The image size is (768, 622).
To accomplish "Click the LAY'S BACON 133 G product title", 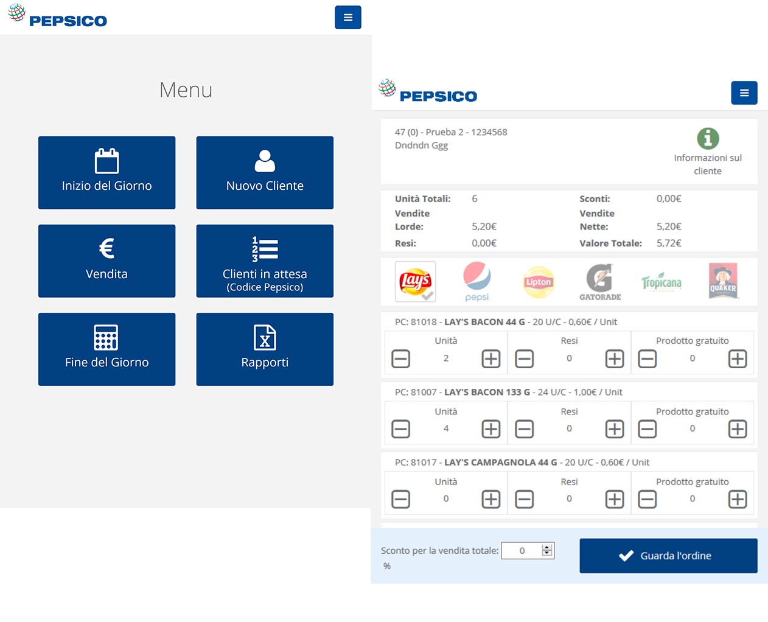I will (487, 392).
